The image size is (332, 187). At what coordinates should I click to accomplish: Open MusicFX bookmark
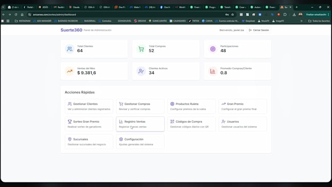coord(263,21)
